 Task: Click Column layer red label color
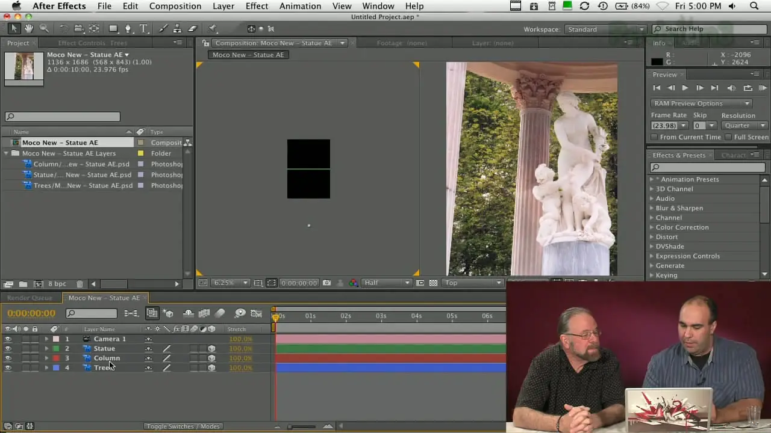click(56, 358)
